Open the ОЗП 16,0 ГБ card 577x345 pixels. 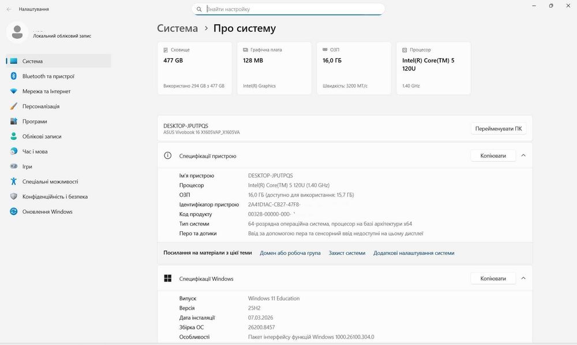click(x=354, y=68)
